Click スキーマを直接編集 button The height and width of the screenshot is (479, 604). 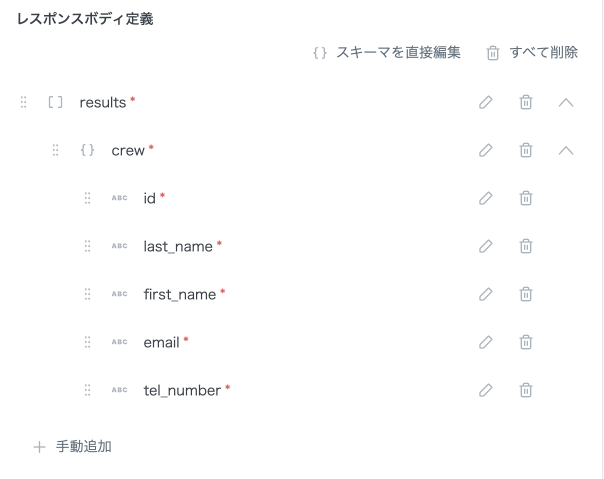click(x=387, y=52)
